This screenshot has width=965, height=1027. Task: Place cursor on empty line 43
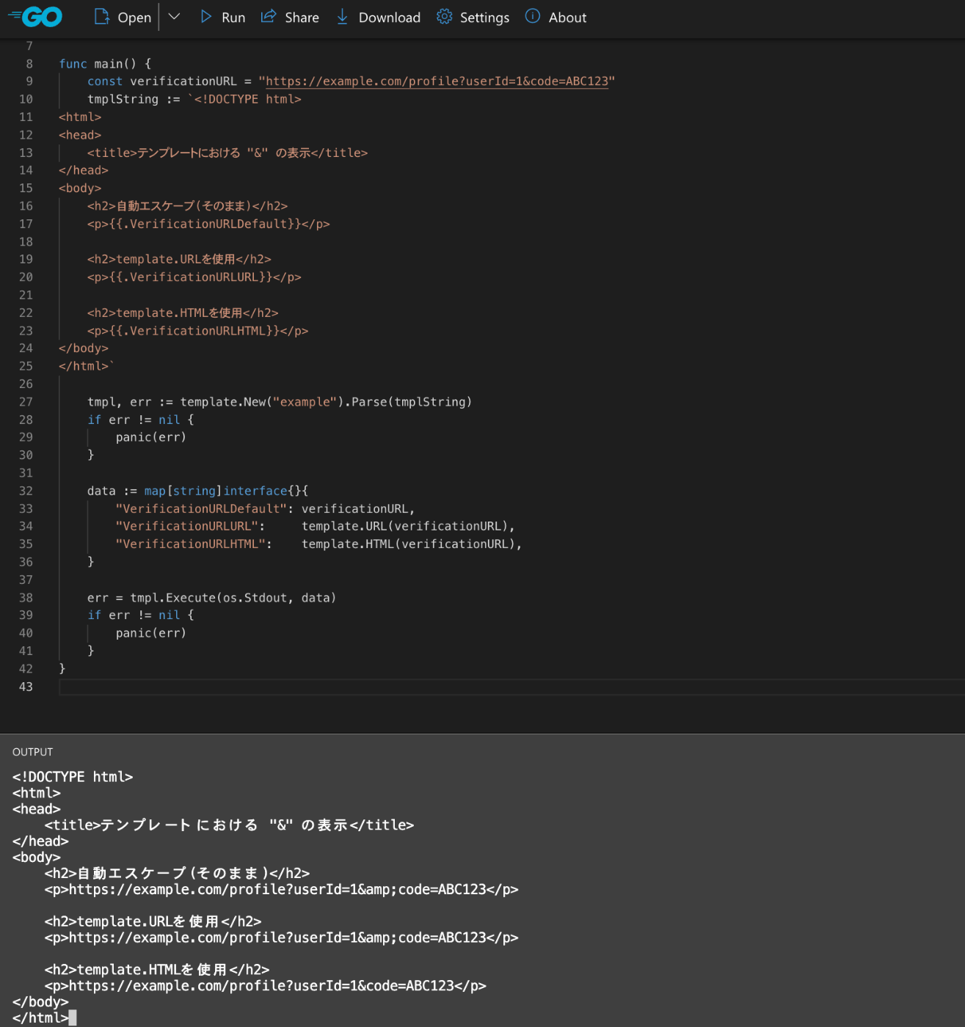tap(511, 687)
